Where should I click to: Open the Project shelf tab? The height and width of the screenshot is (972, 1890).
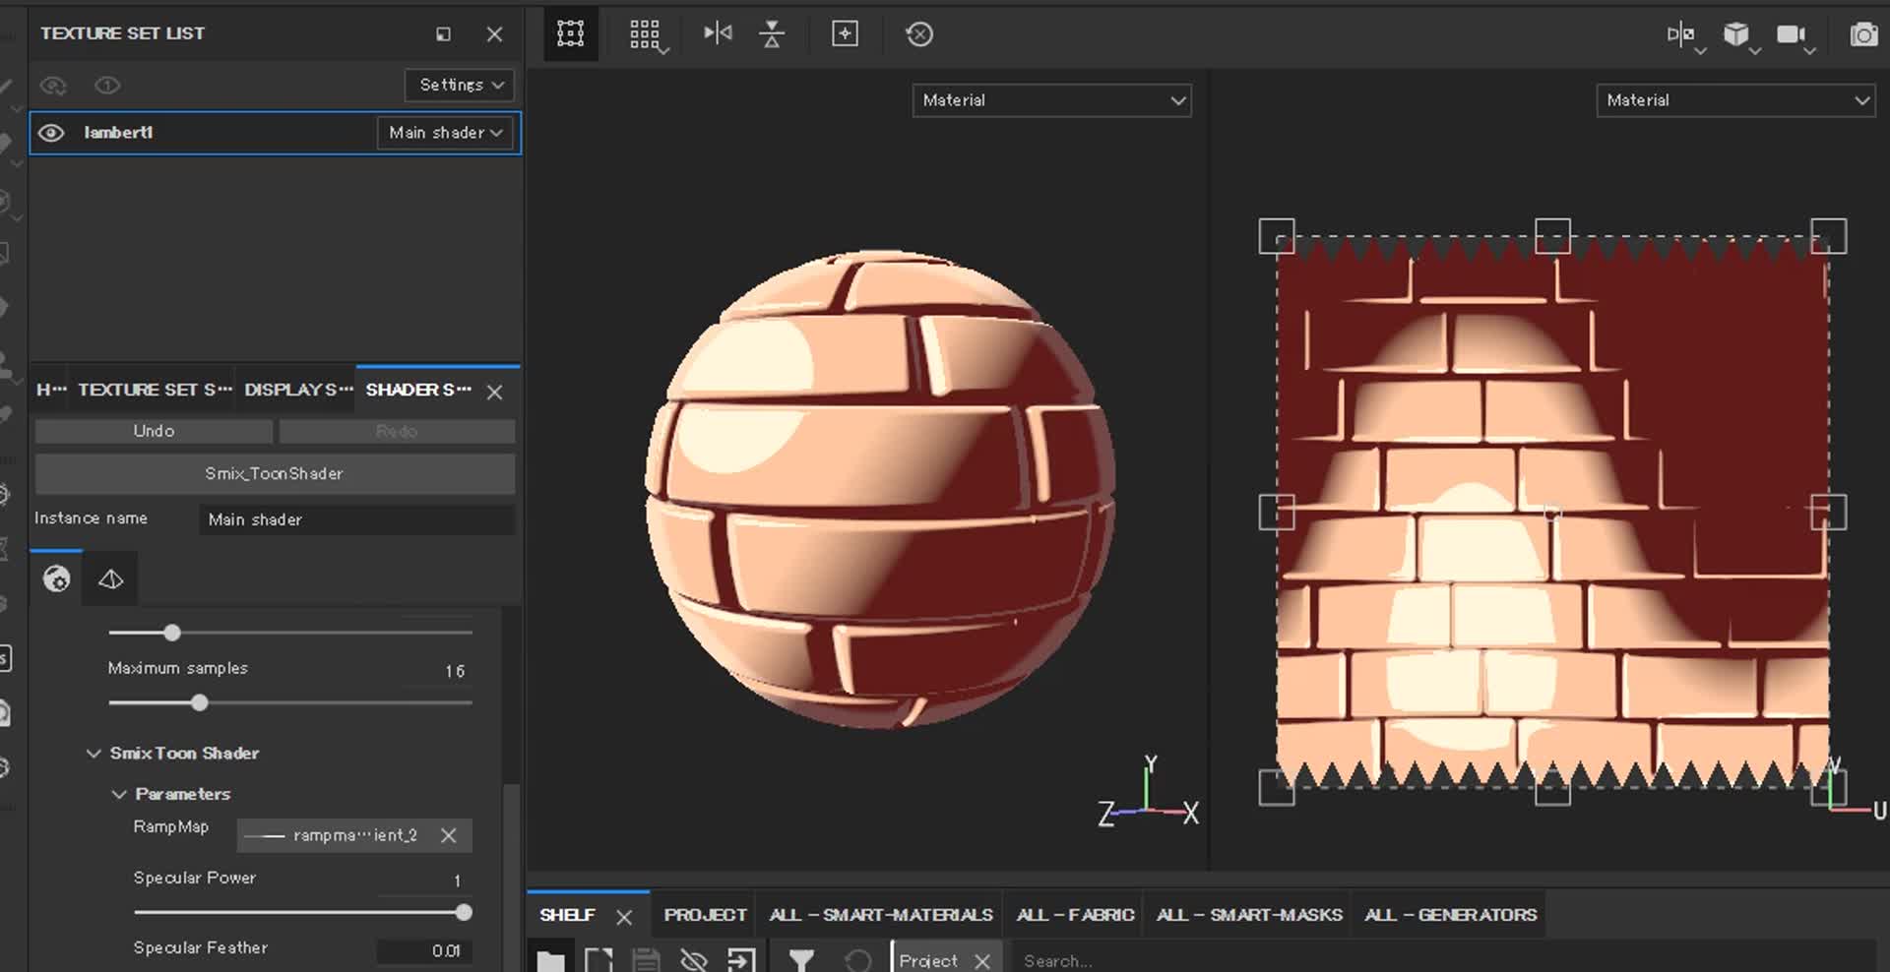705,915
